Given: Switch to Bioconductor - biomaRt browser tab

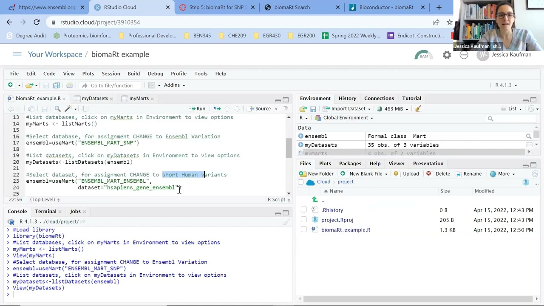Looking at the screenshot, I should pos(386,7).
